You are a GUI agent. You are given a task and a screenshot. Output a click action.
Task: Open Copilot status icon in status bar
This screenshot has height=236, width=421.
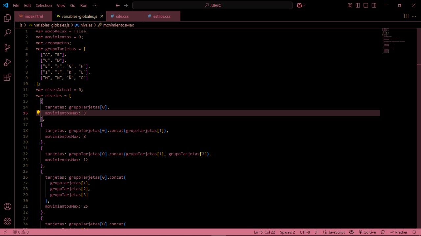click(x=351, y=232)
